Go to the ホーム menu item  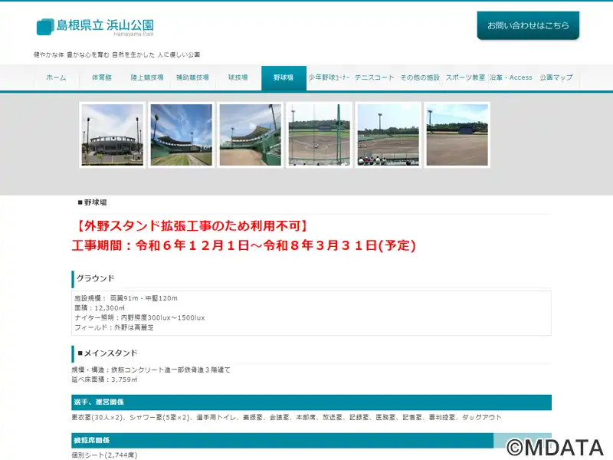(x=56, y=77)
